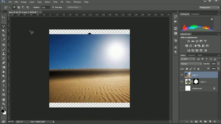Open the tool preset picker arrow

click(x=9, y=8)
